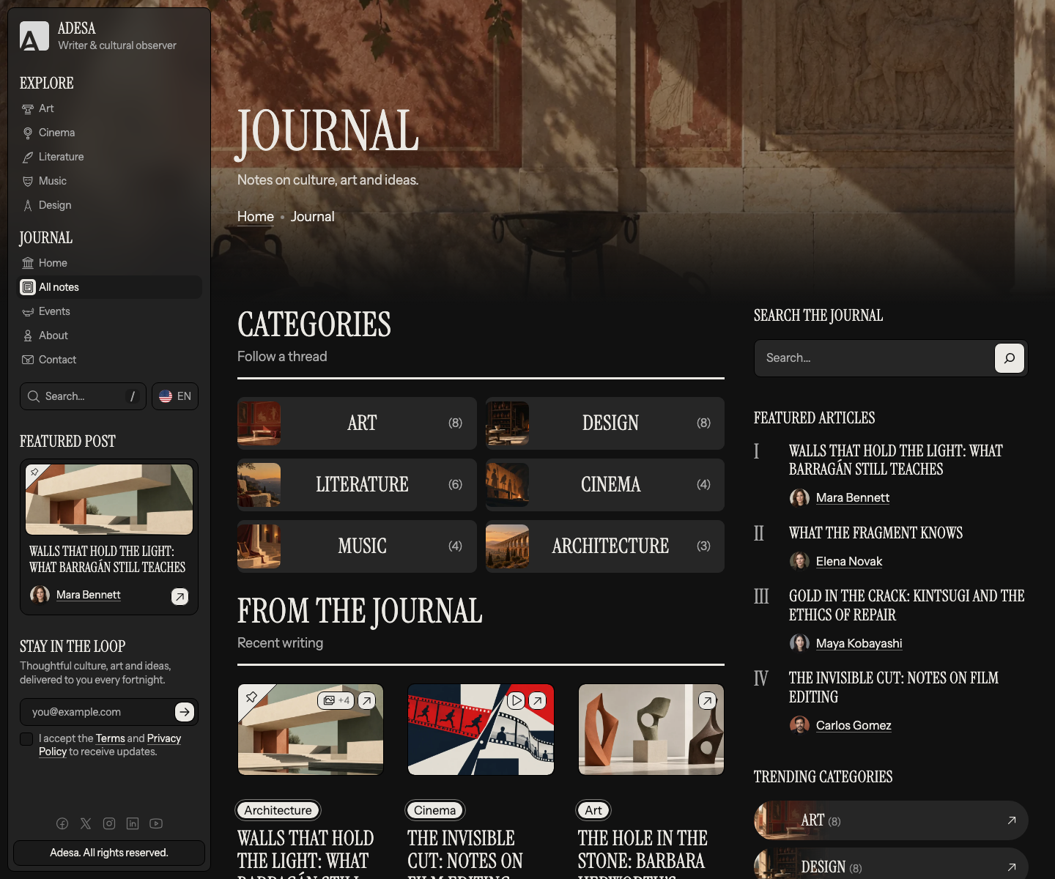Open the Music category tile
The image size is (1055, 879).
point(357,546)
